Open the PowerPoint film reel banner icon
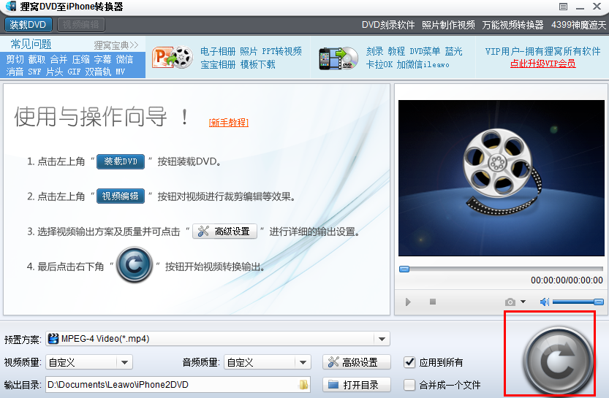Screen dimensions: 609x398 [x=173, y=58]
